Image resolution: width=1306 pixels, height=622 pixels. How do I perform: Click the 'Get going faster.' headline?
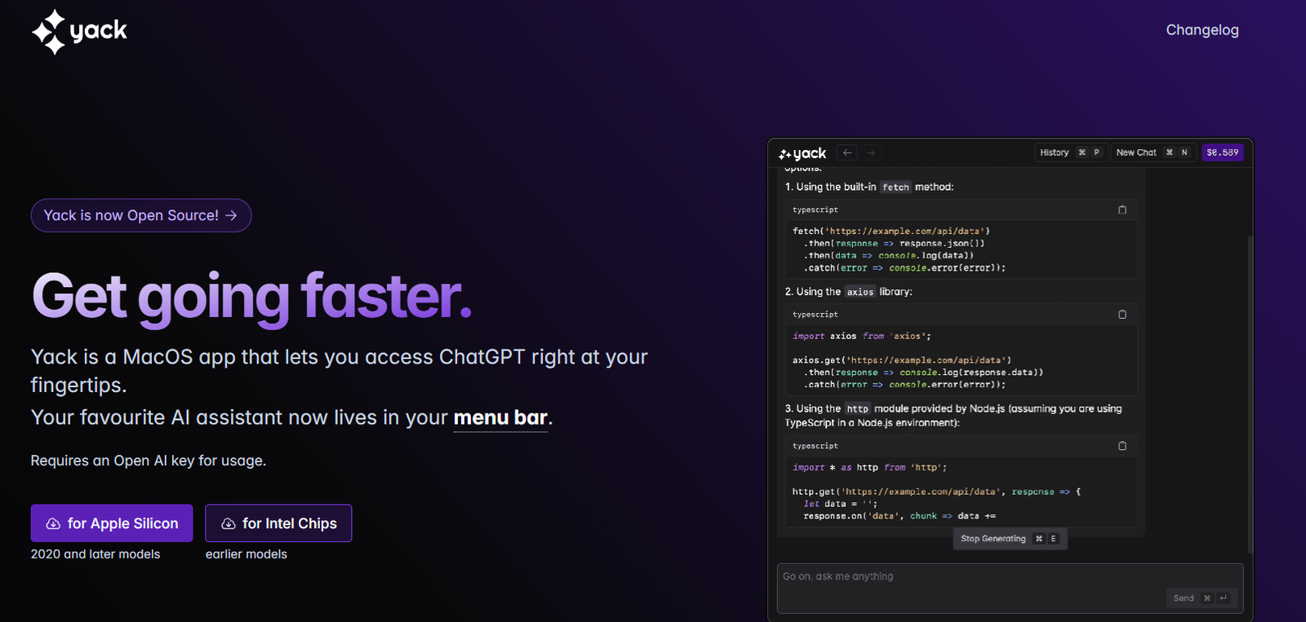(x=251, y=297)
